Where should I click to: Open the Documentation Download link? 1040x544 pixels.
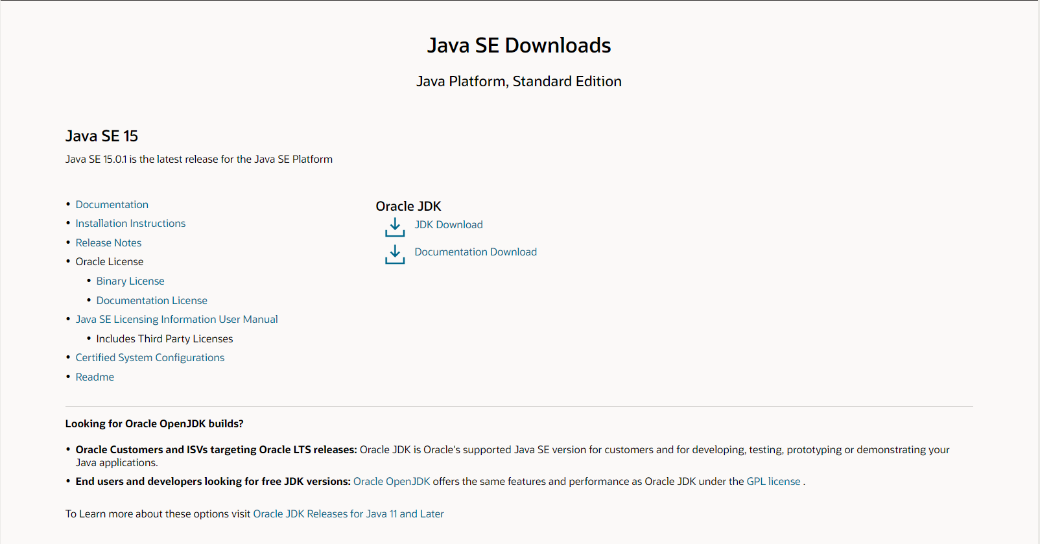[x=476, y=252]
